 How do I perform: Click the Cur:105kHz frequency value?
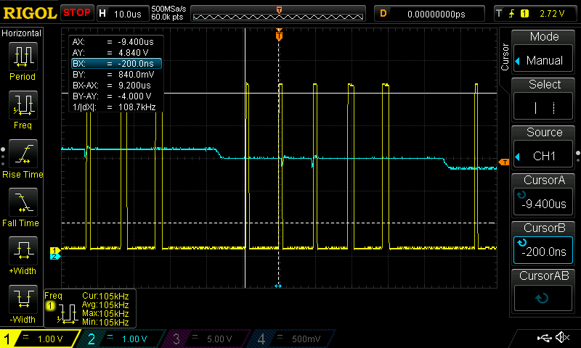coord(105,297)
